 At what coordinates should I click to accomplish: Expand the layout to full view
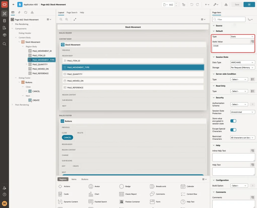75,19
